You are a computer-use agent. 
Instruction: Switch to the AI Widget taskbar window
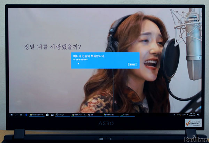(x=62, y=115)
